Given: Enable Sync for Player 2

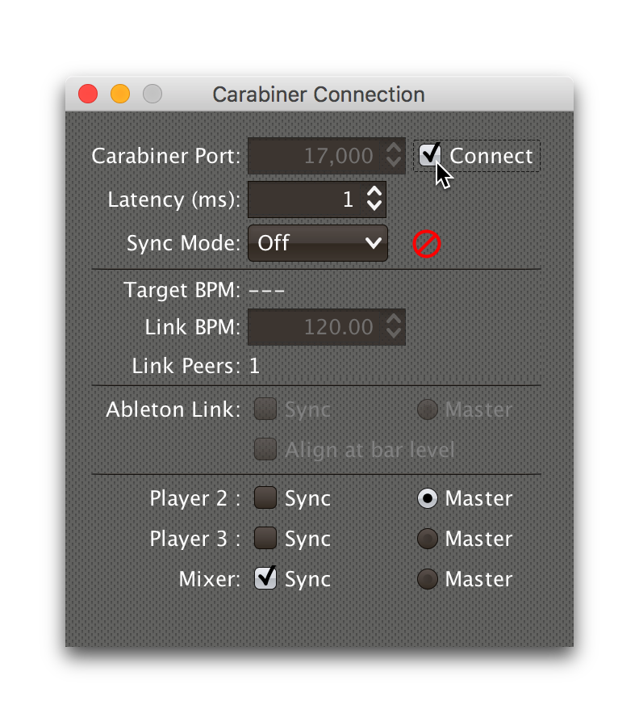Looking at the screenshot, I should pyautogui.click(x=265, y=498).
